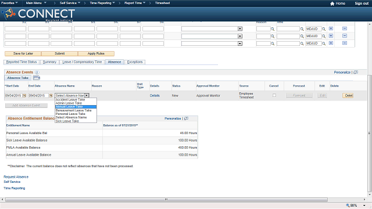Image resolution: width=372 pixels, height=209 pixels.
Task: Switch to the Leave / Compensatory Time tab
Action: coord(82,62)
